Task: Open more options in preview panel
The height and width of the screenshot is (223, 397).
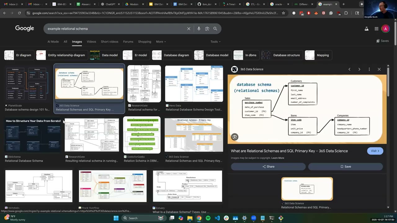Action: tap(369, 69)
